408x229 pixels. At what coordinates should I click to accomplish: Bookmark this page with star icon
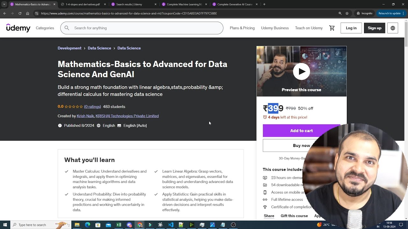pyautogui.click(x=347, y=13)
